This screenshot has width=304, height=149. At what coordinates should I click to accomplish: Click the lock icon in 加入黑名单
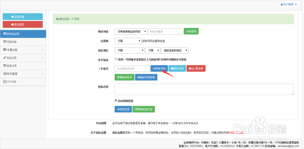pos(189,69)
